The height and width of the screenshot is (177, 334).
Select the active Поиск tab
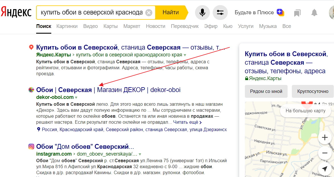pyautogui.click(x=44, y=26)
